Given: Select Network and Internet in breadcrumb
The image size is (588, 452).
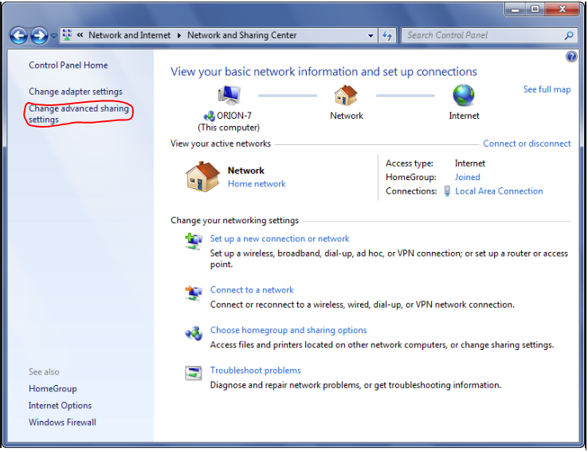Looking at the screenshot, I should click(129, 35).
